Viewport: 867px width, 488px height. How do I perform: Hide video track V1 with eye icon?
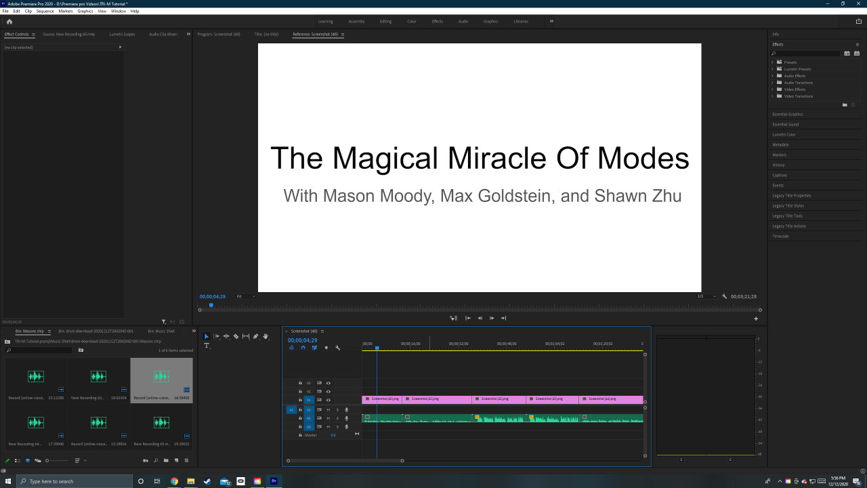click(329, 400)
